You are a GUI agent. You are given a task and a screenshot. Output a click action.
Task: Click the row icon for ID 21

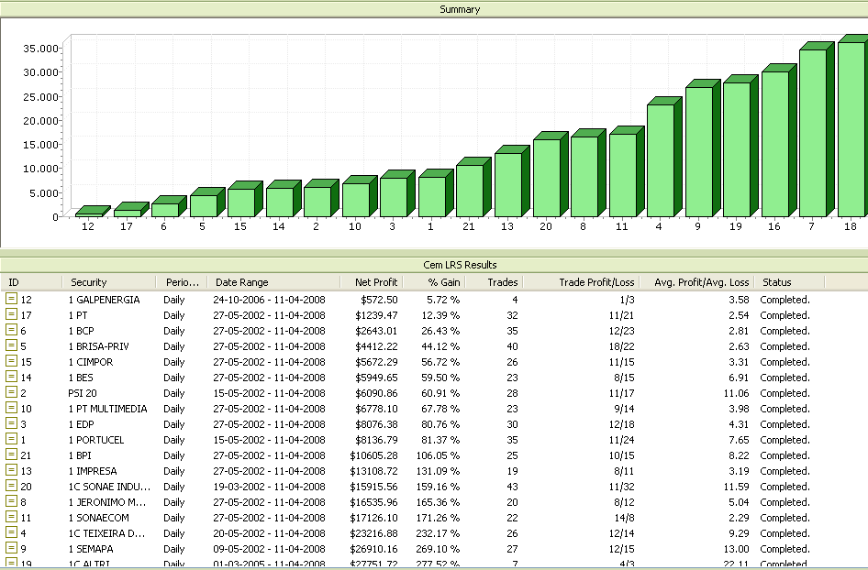[11, 455]
